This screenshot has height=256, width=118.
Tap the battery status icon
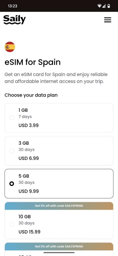pyautogui.click(x=109, y=6)
